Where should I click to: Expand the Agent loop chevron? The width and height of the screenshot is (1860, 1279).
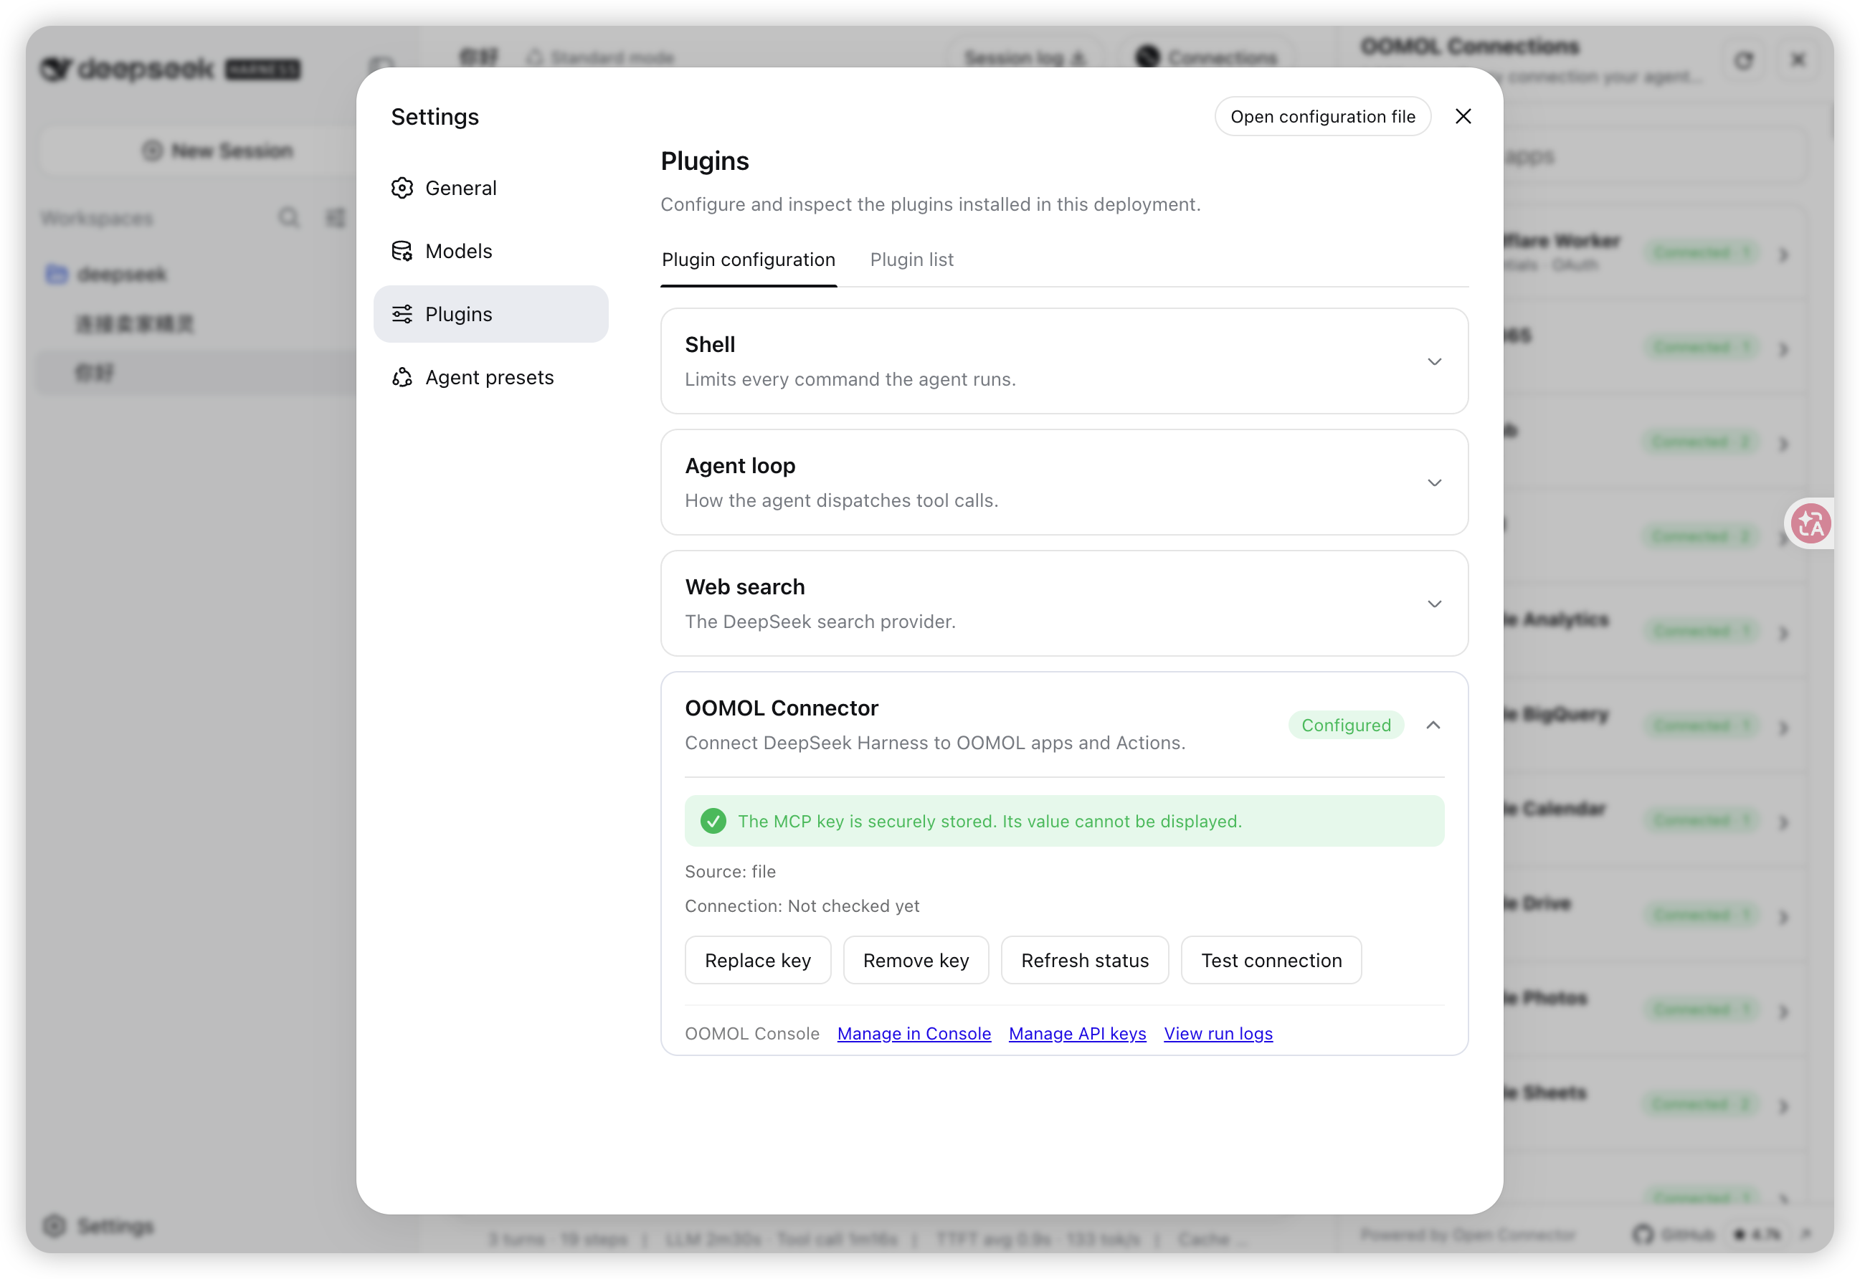tap(1433, 482)
